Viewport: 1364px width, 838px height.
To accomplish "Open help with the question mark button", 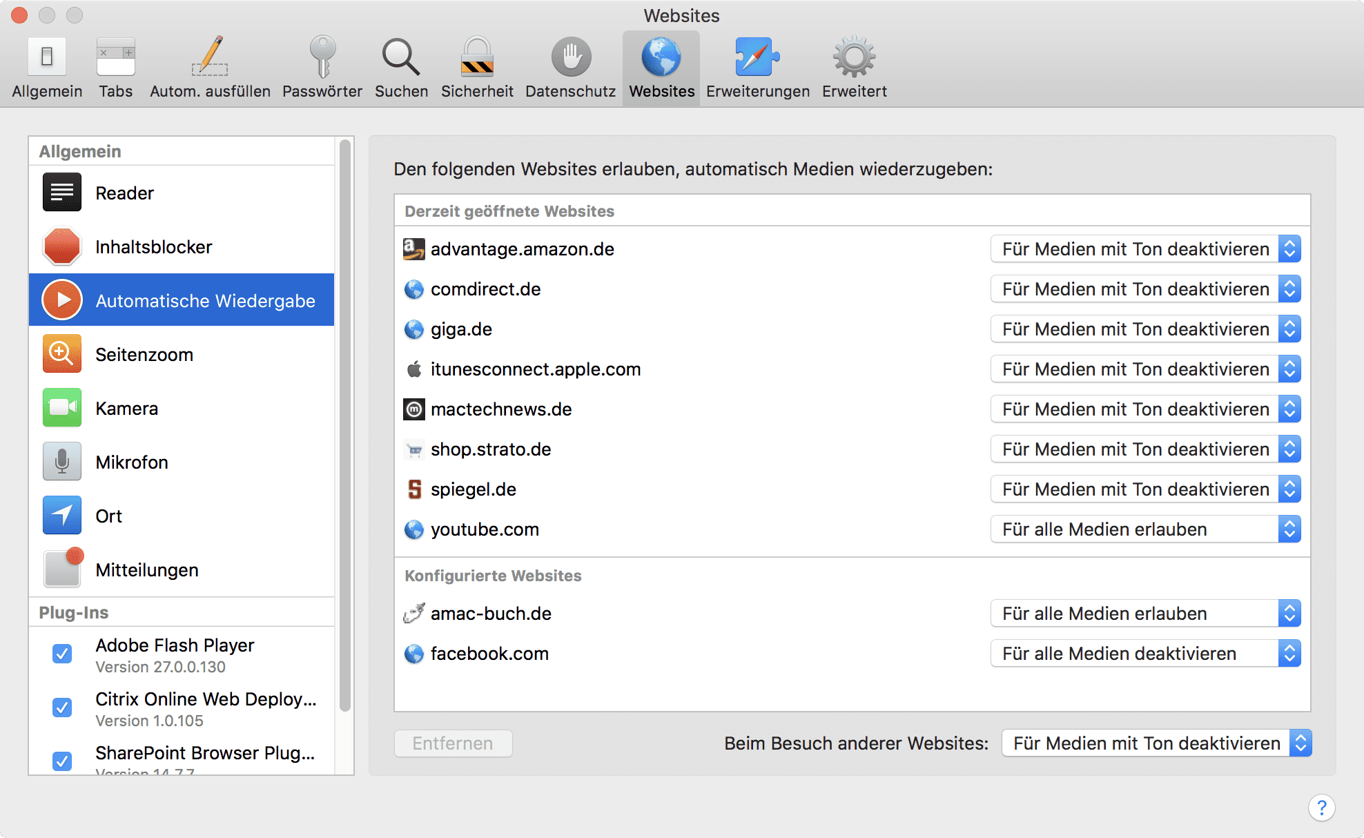I will [x=1321, y=808].
